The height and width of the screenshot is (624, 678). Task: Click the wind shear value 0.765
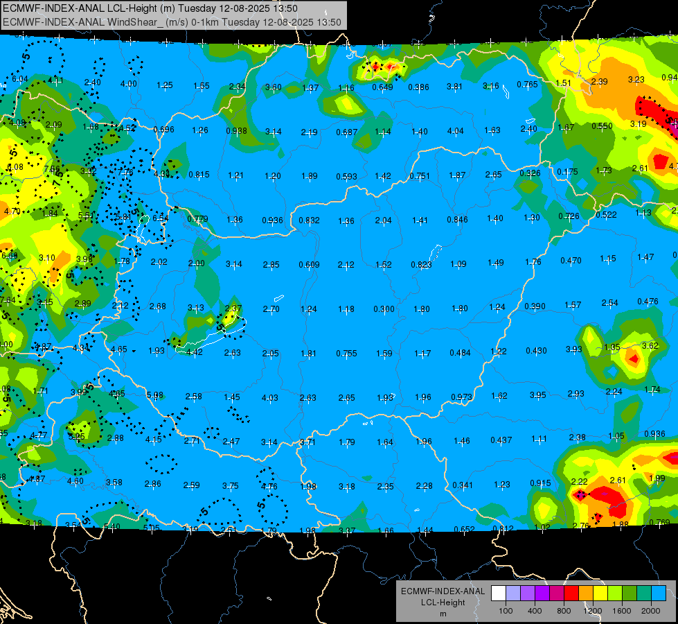pos(527,85)
